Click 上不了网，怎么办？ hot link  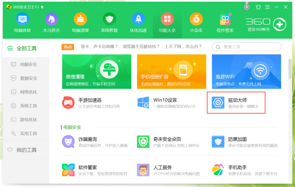coord(183,46)
